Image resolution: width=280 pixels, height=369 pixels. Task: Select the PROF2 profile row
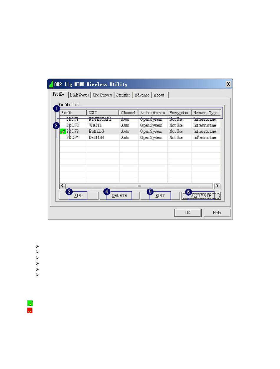[140, 125]
